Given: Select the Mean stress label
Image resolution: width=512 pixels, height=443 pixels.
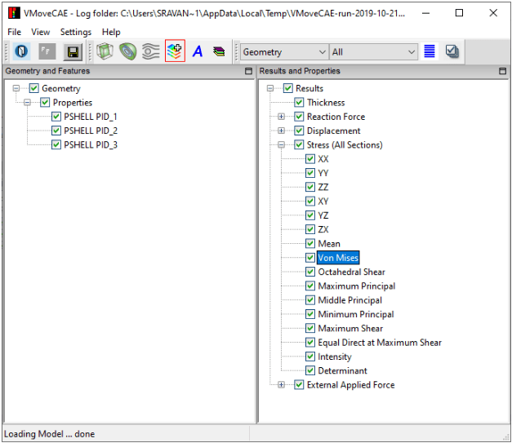Looking at the screenshot, I should (x=329, y=244).
